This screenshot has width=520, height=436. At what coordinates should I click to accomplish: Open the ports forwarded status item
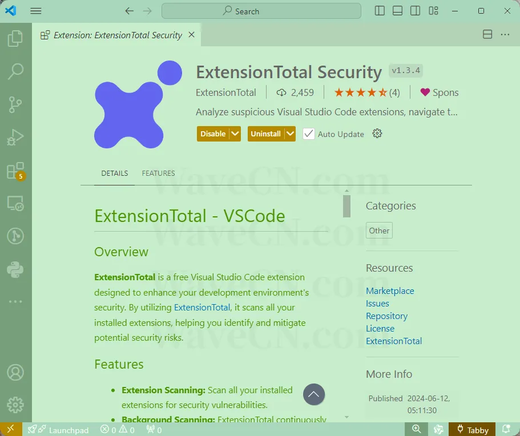click(x=154, y=430)
